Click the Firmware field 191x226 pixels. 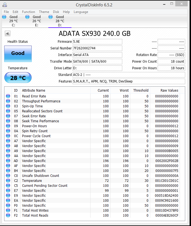pos(97,42)
